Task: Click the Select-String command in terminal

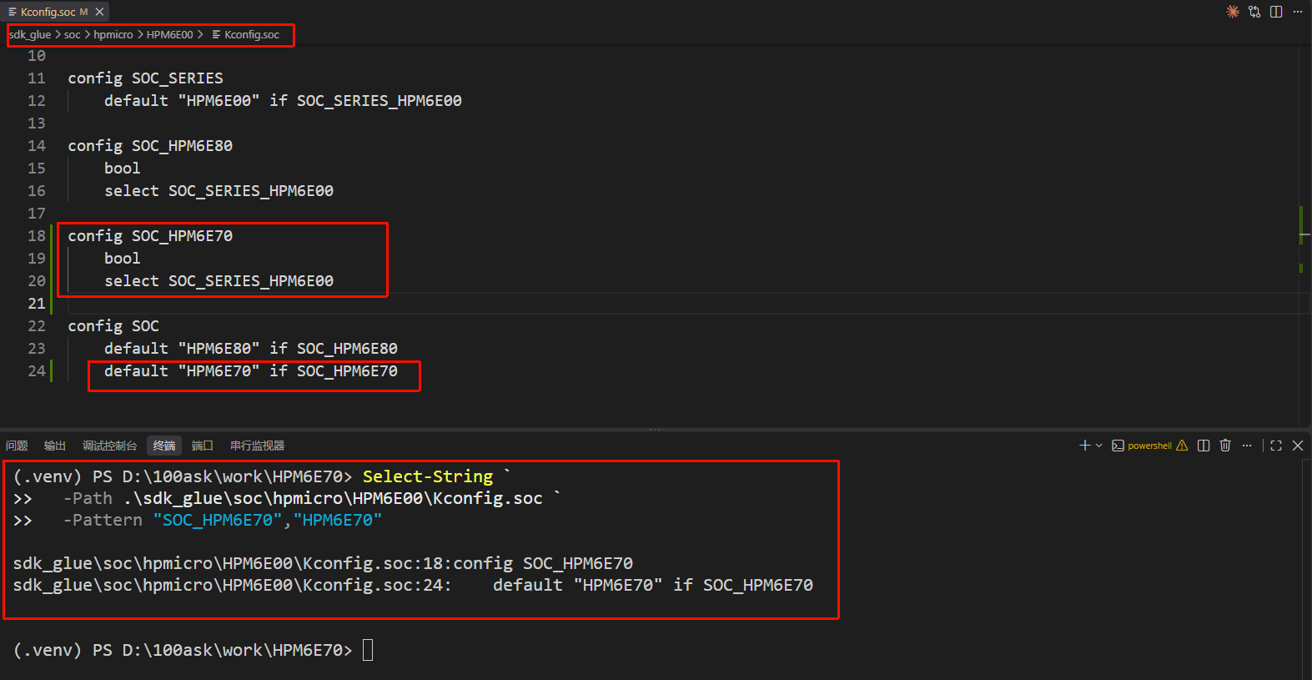Action: click(428, 476)
